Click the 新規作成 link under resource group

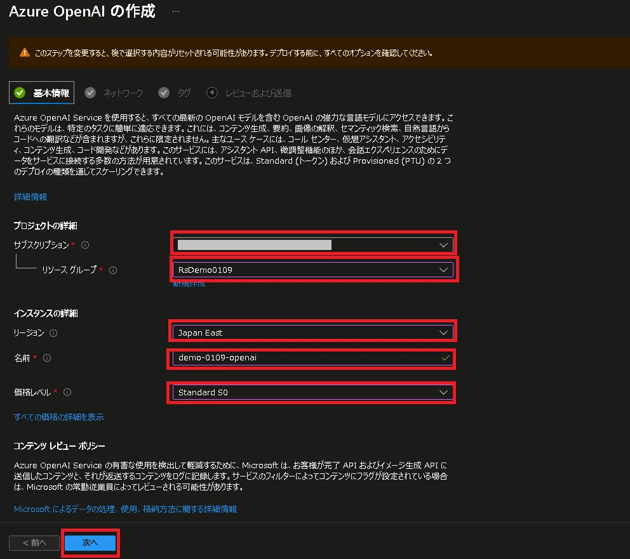(189, 284)
